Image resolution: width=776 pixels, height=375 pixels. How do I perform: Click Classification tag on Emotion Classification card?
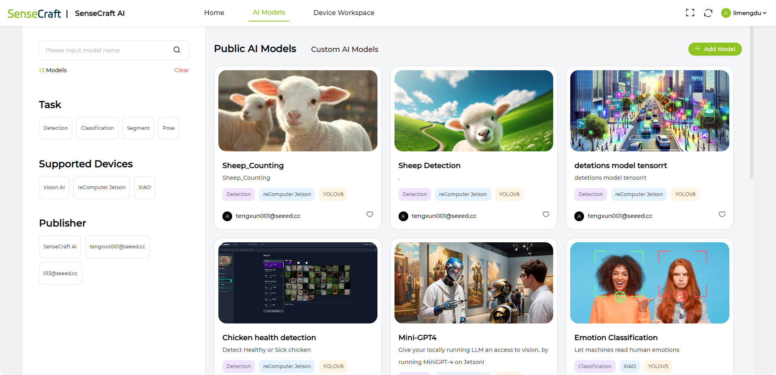point(595,366)
